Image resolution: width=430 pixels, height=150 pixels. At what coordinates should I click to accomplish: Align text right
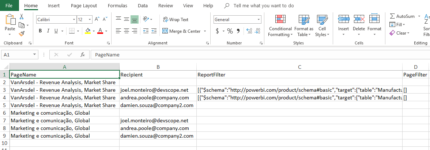(135, 31)
